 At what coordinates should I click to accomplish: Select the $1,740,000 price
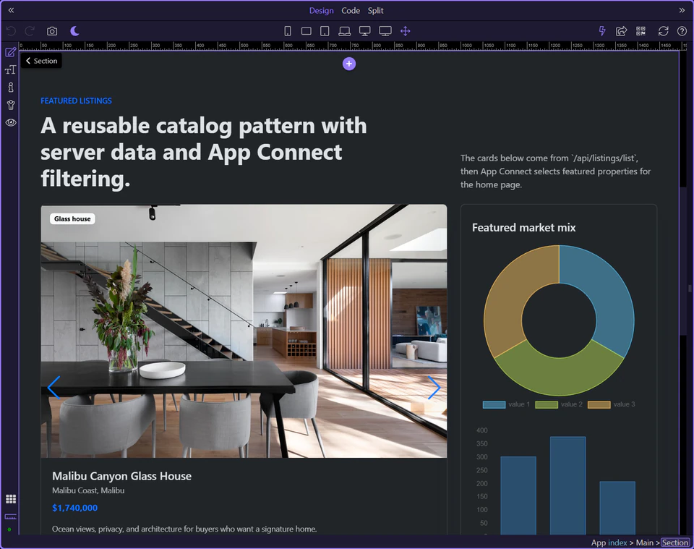coord(74,508)
